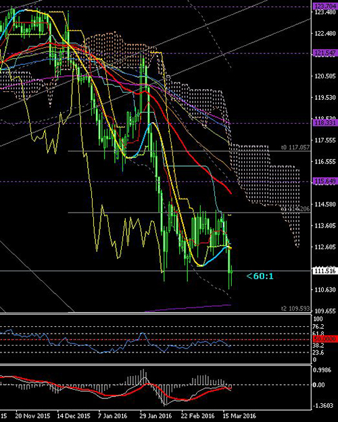The image size is (338, 422).
Task: Select the 121.547 purple level label
Action: tap(324, 53)
